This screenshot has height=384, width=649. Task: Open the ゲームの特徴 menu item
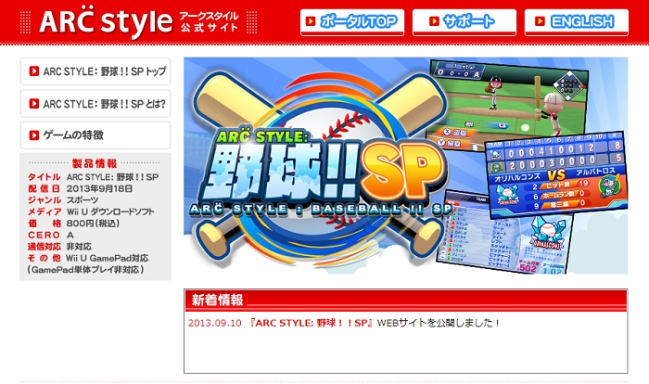[95, 135]
